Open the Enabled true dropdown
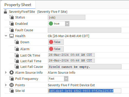Screen dimensions: 129x97 click(x=67, y=24)
